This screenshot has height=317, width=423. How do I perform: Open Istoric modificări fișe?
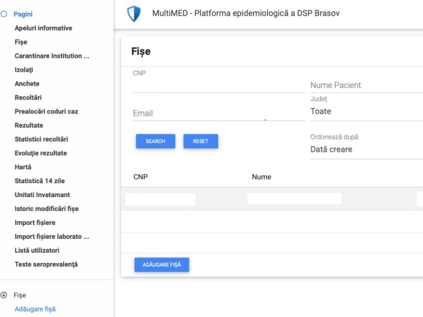point(47,209)
